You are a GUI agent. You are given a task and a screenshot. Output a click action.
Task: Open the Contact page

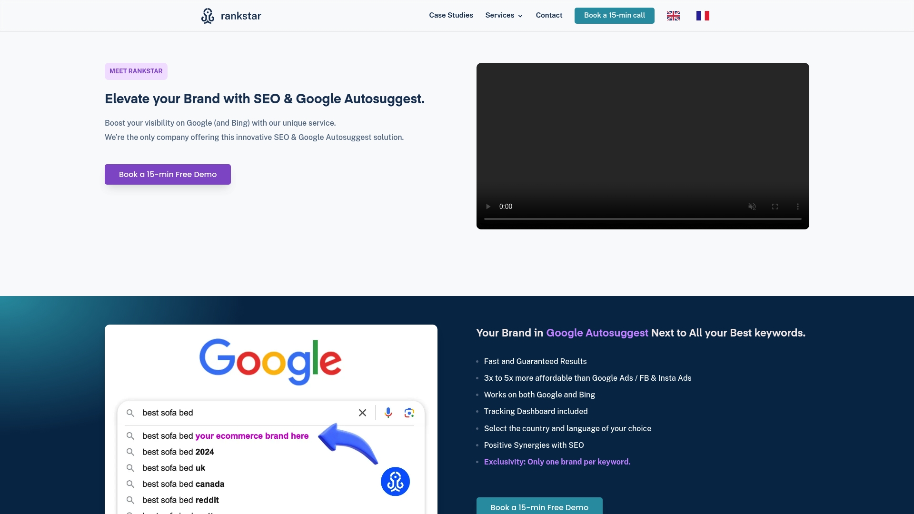click(549, 15)
